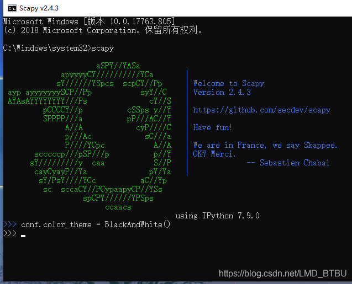The width and height of the screenshot is (352, 284).
Task: Click the 'C:\Windows\system32>scapy' command line
Action: click(x=59, y=48)
